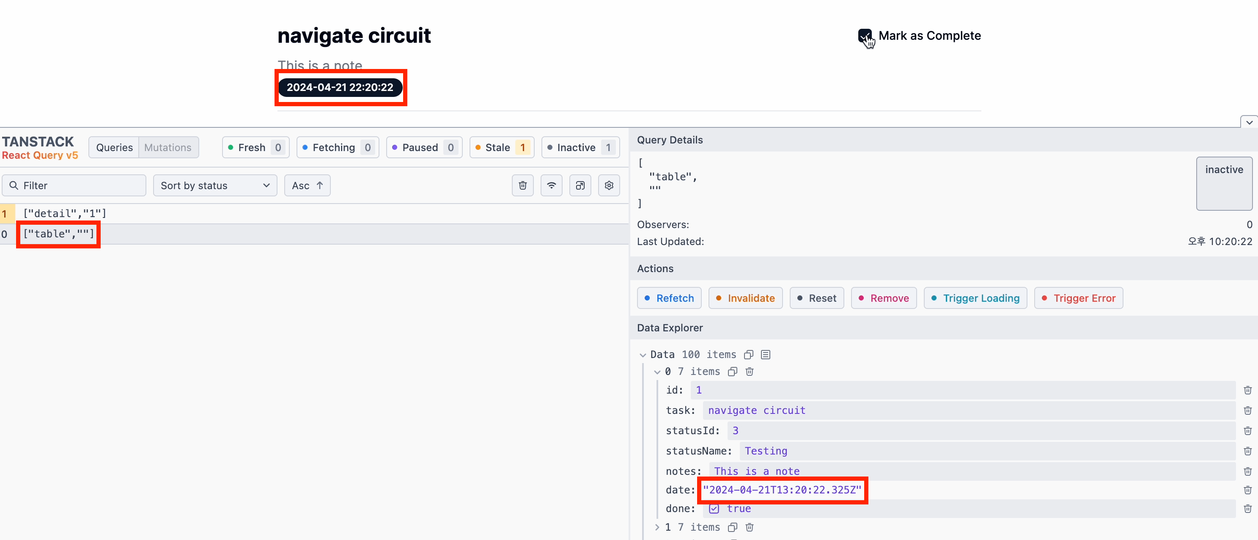
Task: Click Trigger Error button
Action: [x=1078, y=298]
